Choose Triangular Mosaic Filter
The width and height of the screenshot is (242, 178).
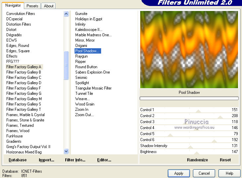coord(93,88)
